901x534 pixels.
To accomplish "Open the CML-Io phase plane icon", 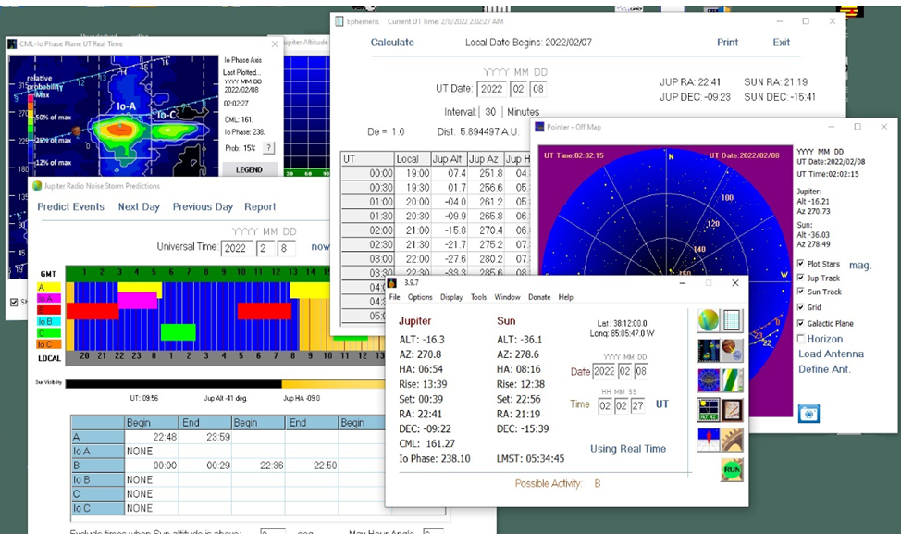I will tap(709, 350).
